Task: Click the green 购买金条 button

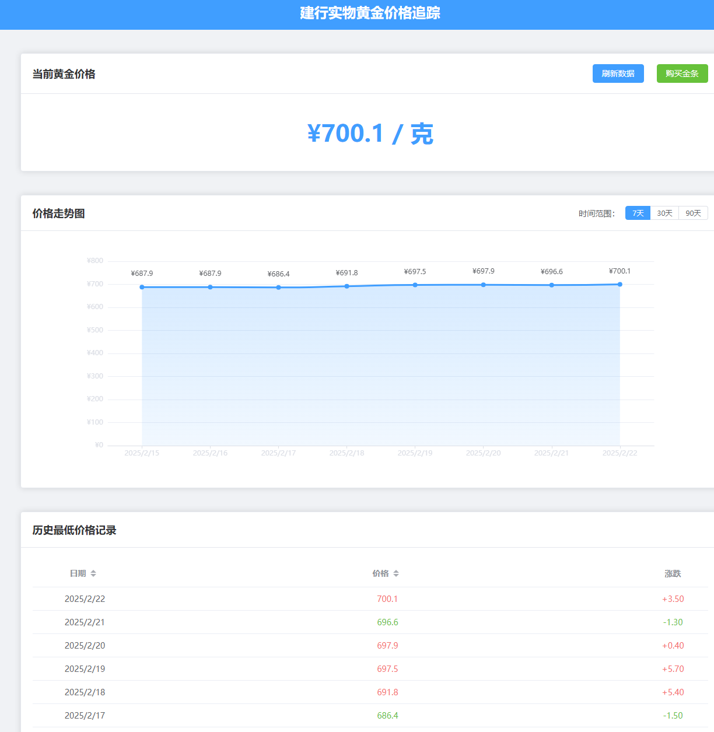Action: pos(682,73)
